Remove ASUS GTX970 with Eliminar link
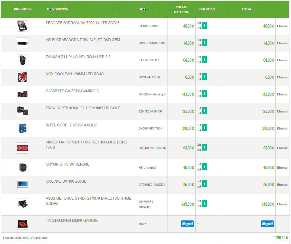291x244 pixels. click(x=282, y=205)
